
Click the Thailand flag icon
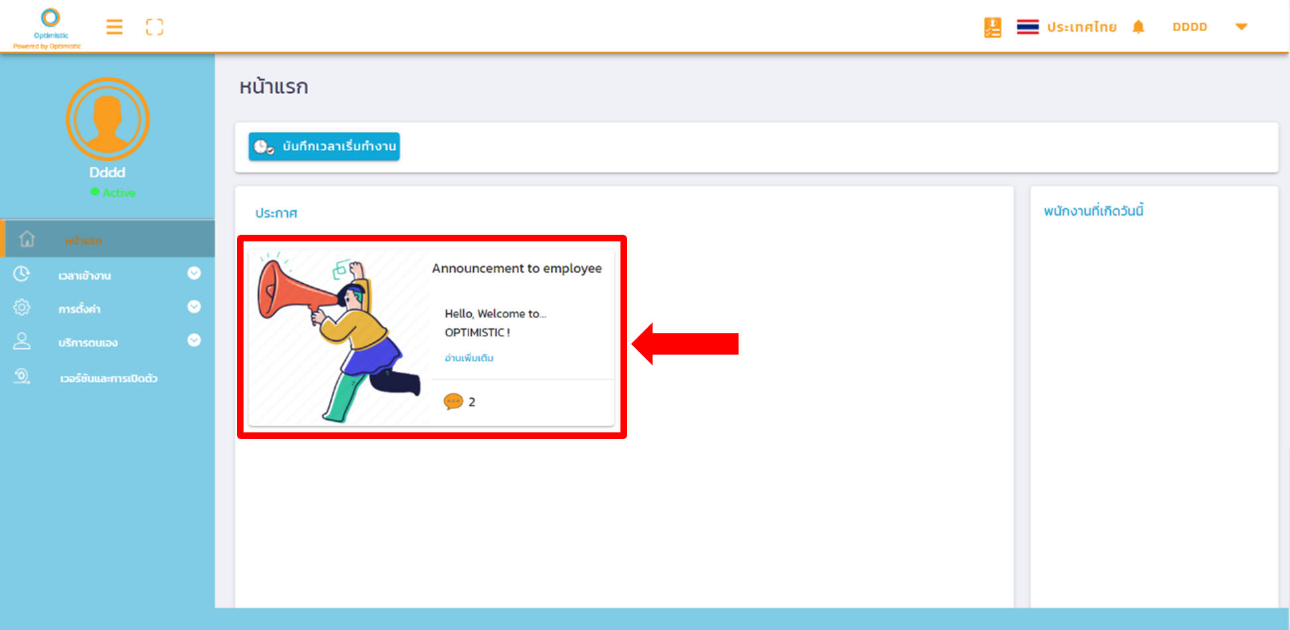1027,27
